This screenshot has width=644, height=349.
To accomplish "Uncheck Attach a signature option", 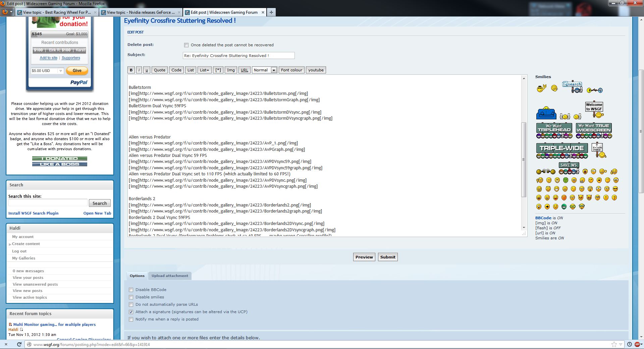I will point(131,312).
